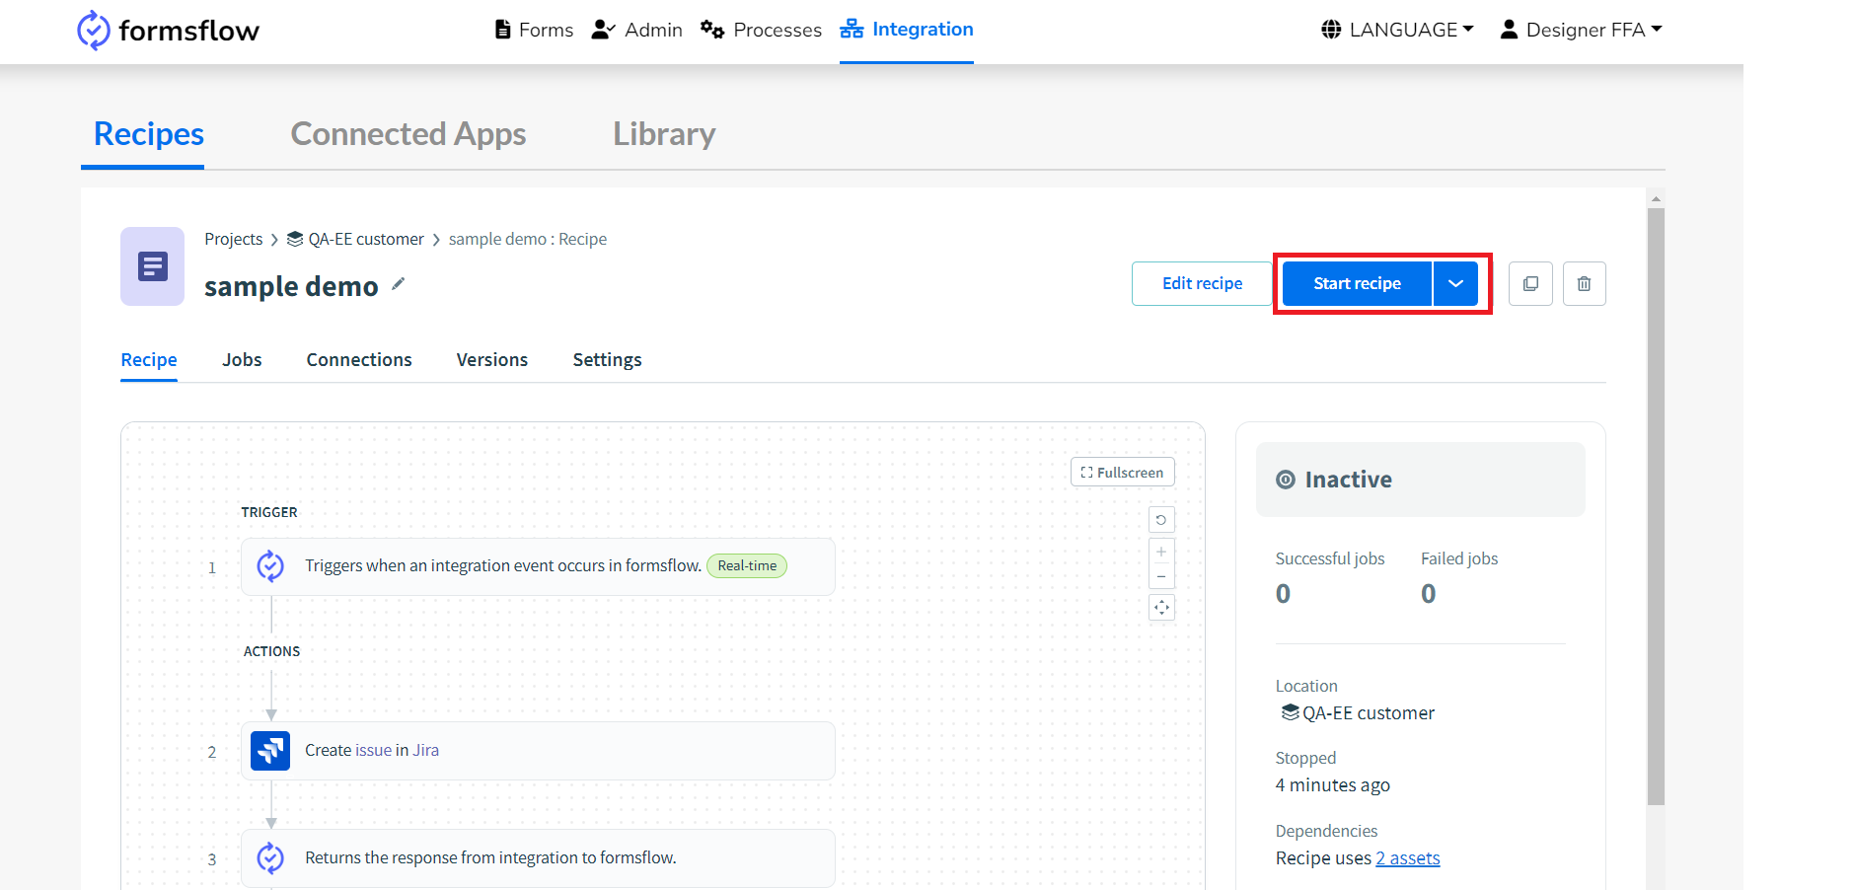The height and width of the screenshot is (890, 1854).
Task: Open the Jobs tab
Action: (x=242, y=360)
